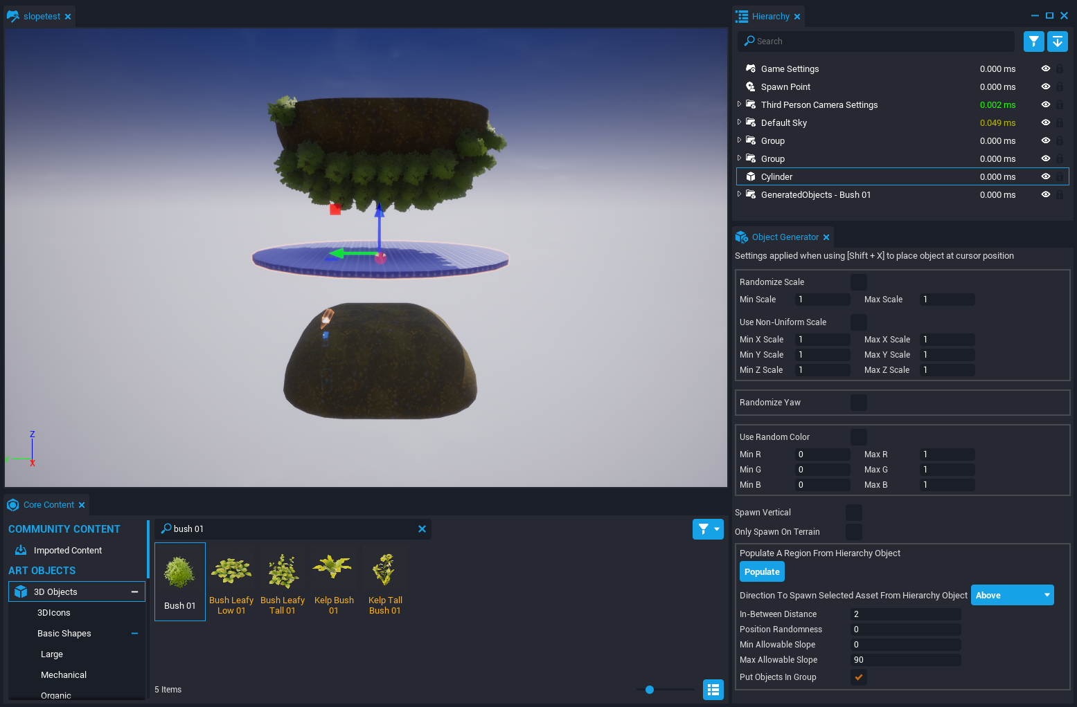
Task: Enable Only Spawn On Terrain checkbox
Action: 854,532
